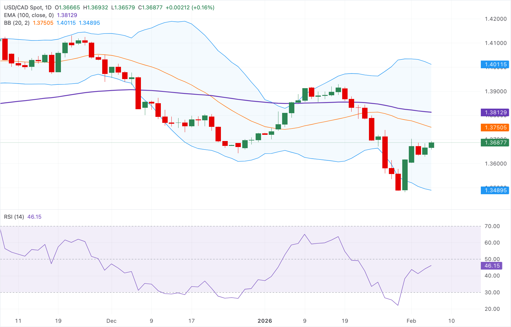Screen dimensions: 511x327
Task: Click the purple EMA price label 1.38129
Action: coord(495,113)
